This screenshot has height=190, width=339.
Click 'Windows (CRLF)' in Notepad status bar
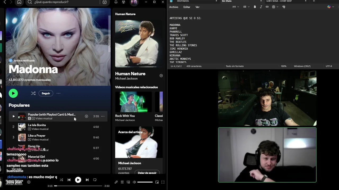click(x=302, y=66)
